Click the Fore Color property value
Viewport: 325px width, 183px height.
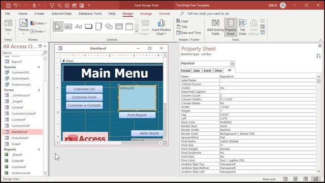tap(268, 161)
